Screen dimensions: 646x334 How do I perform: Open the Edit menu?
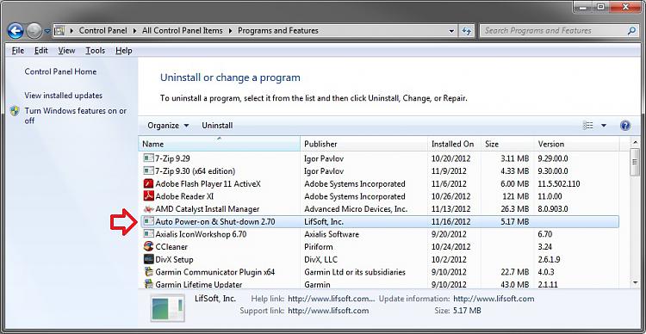coord(41,50)
